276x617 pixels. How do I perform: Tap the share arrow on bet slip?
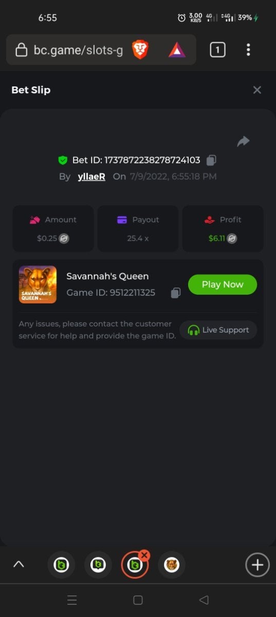[x=243, y=141]
